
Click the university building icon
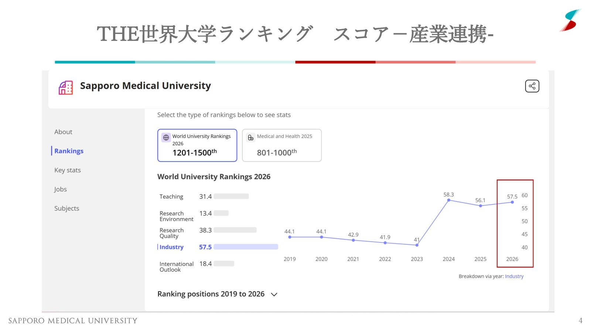coord(66,88)
